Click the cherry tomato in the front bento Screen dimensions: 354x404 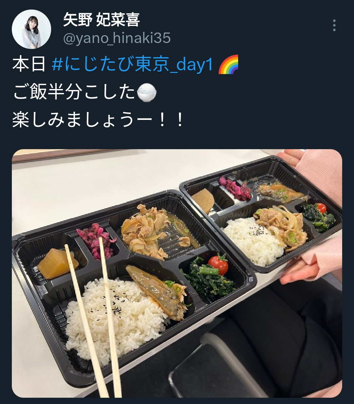click(218, 264)
